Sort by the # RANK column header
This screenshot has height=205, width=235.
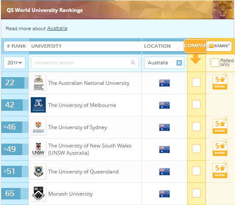(x=17, y=46)
